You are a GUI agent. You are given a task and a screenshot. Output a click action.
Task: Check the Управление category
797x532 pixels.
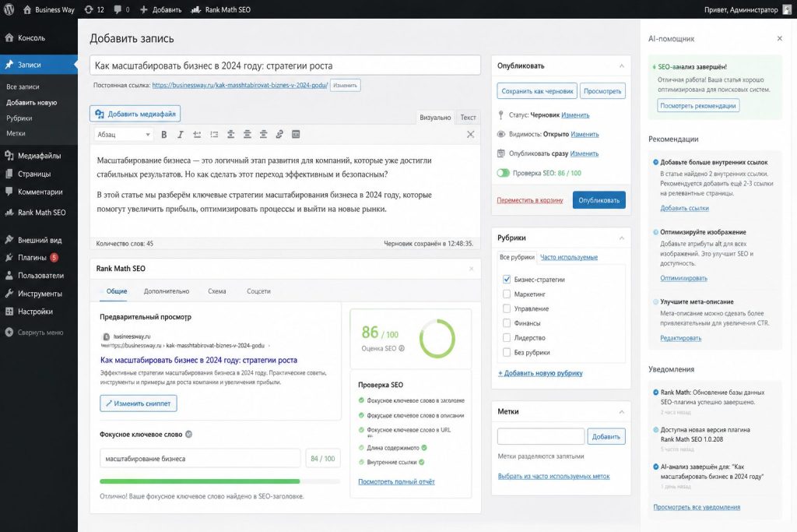click(506, 308)
